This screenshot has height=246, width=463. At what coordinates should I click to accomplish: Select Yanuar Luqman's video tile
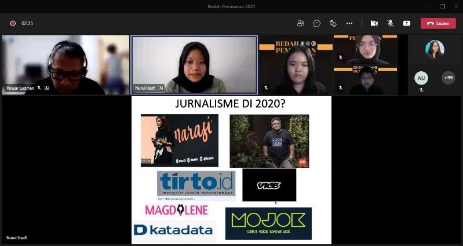click(65, 64)
